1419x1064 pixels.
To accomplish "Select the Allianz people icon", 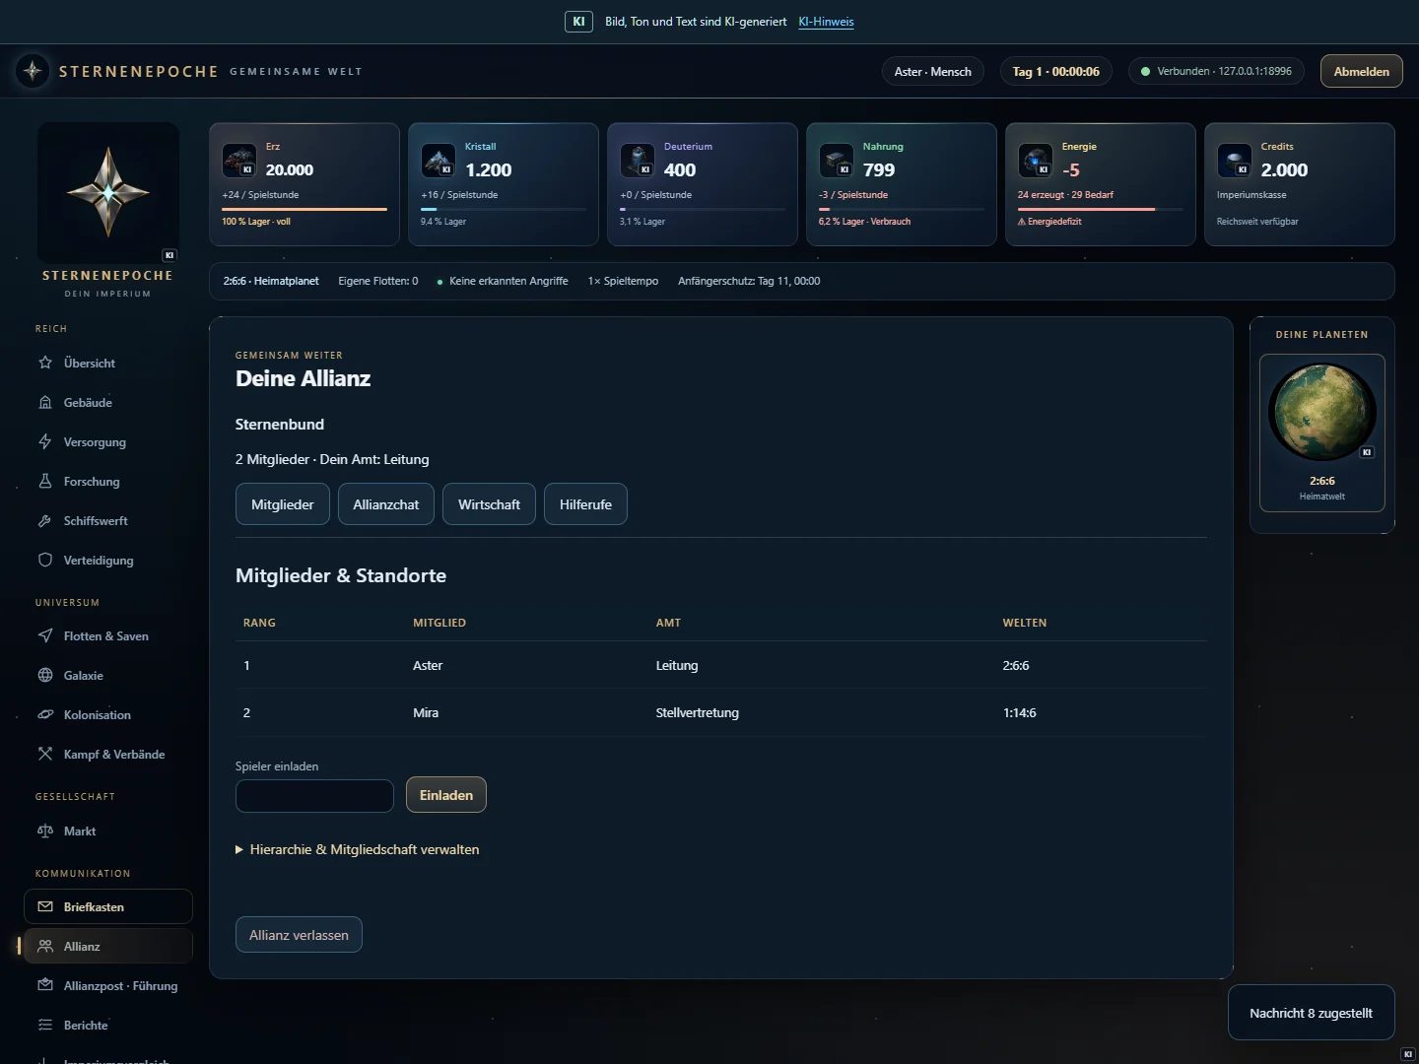I will 45,946.
